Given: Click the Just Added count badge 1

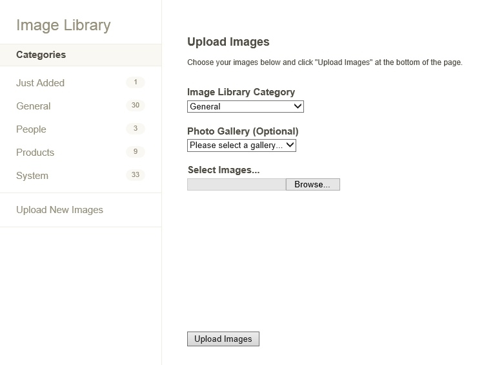Looking at the screenshot, I should click(x=136, y=82).
